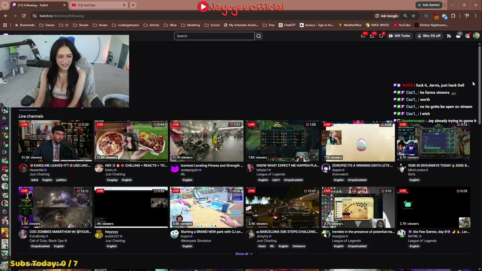Expand the School bookmark folder
The image size is (482, 271).
[212, 25]
